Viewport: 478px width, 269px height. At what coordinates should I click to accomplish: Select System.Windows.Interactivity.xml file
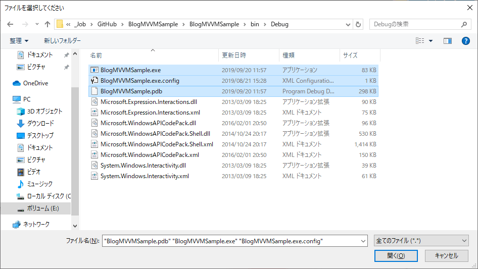click(x=145, y=176)
